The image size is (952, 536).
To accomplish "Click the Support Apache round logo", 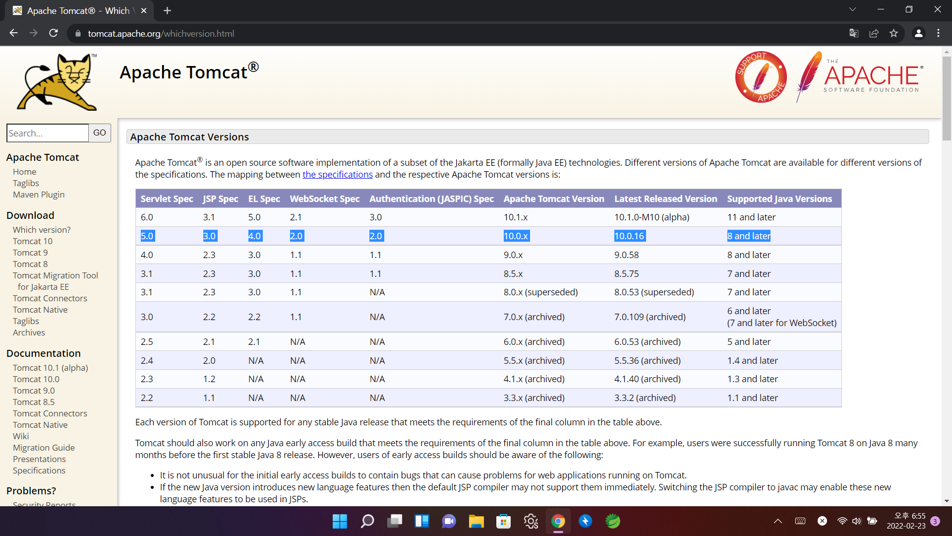I will click(761, 77).
